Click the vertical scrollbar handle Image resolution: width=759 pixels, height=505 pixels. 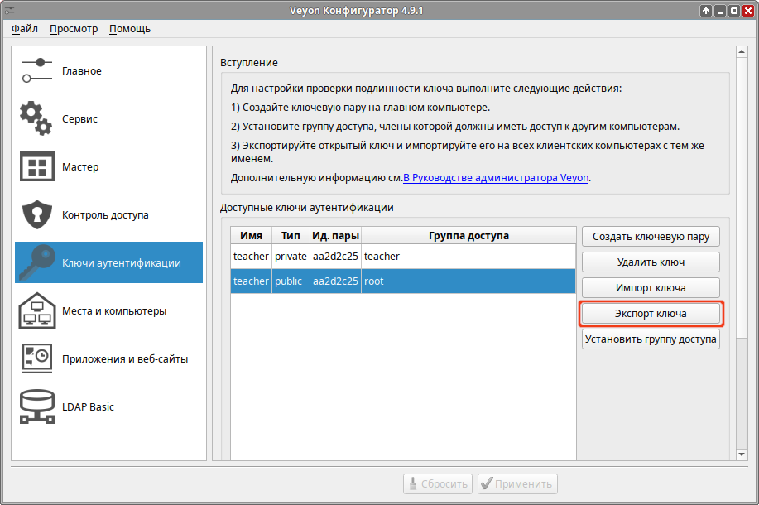point(742,198)
